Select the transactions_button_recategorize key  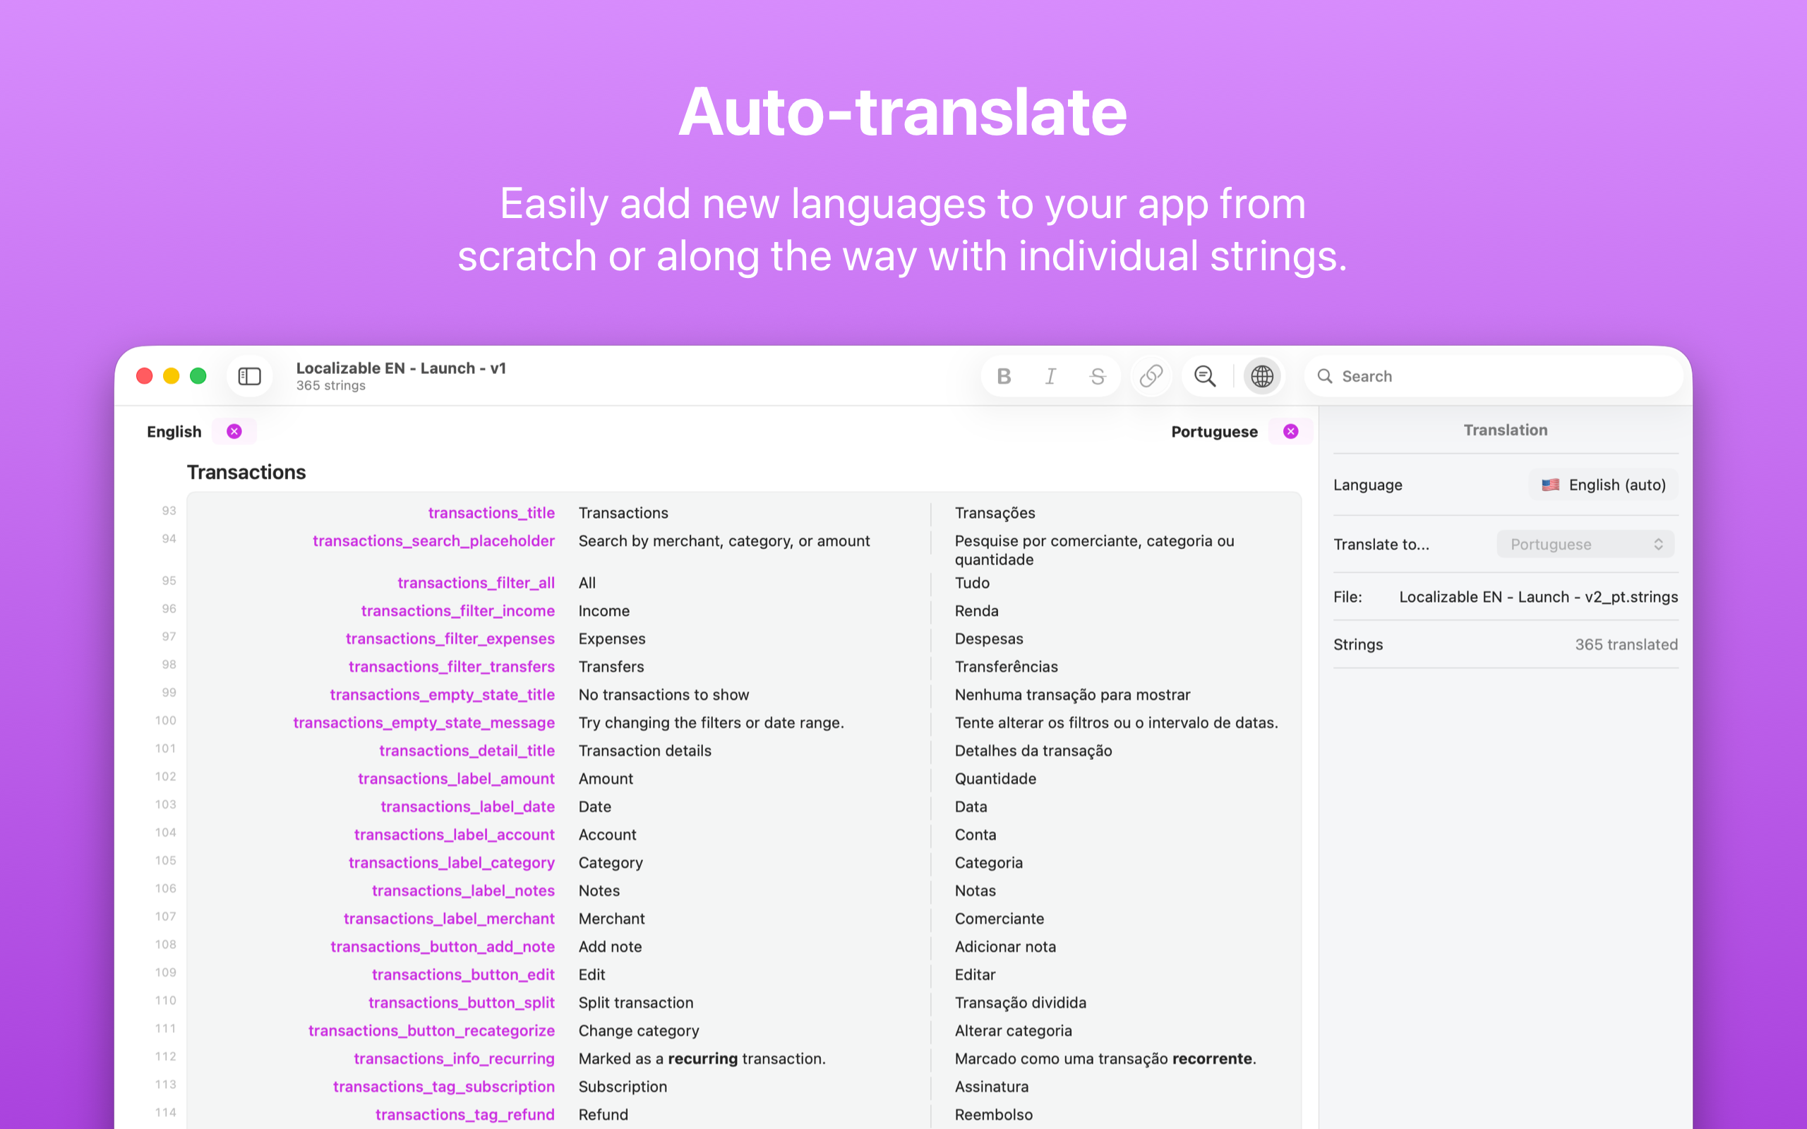[x=431, y=1030]
